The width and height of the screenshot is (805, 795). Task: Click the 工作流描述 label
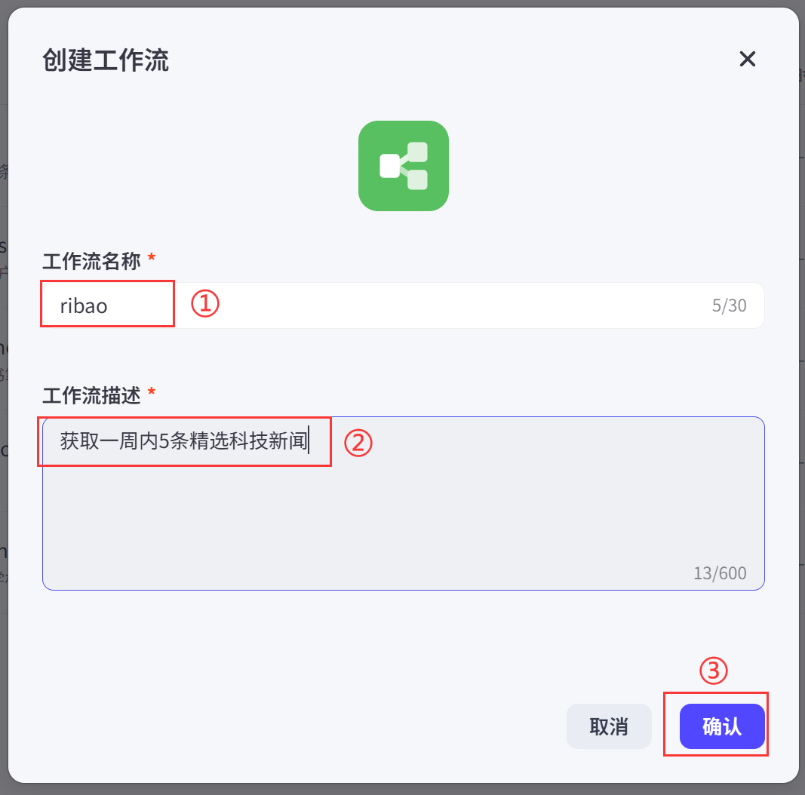[x=91, y=396]
